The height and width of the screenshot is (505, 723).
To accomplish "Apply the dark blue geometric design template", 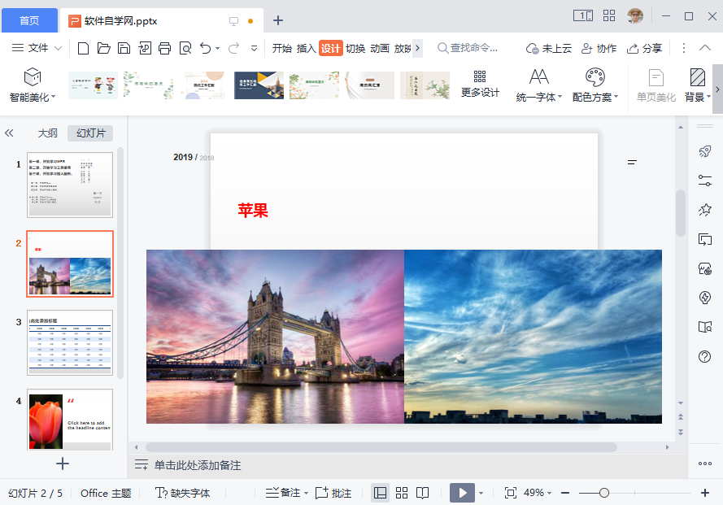I will click(259, 85).
